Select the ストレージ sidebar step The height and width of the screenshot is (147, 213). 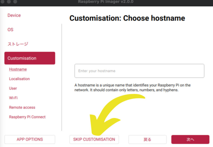(x=18, y=44)
